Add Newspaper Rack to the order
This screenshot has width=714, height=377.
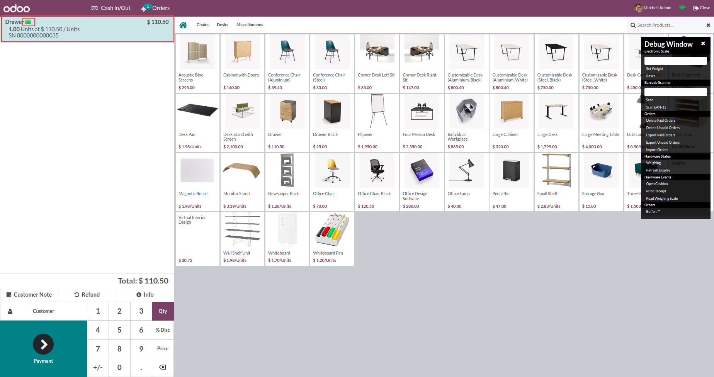pyautogui.click(x=287, y=182)
